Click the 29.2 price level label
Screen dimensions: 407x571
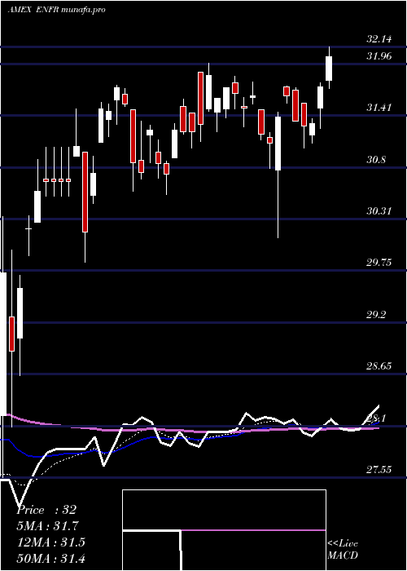[376, 315]
